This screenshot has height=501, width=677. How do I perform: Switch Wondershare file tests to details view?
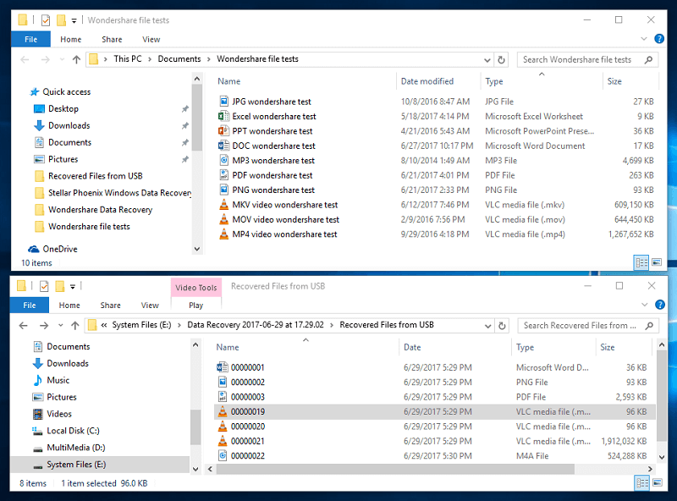point(641,262)
